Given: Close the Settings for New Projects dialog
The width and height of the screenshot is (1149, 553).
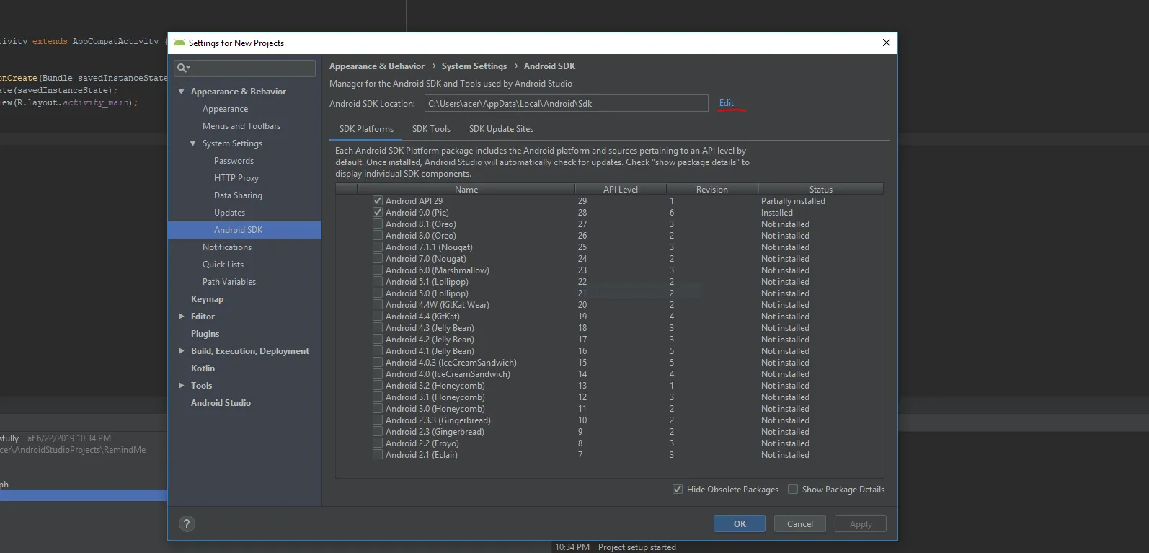Looking at the screenshot, I should coord(887,43).
